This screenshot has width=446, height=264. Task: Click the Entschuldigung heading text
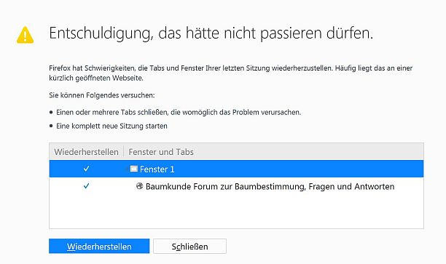pyautogui.click(x=211, y=33)
